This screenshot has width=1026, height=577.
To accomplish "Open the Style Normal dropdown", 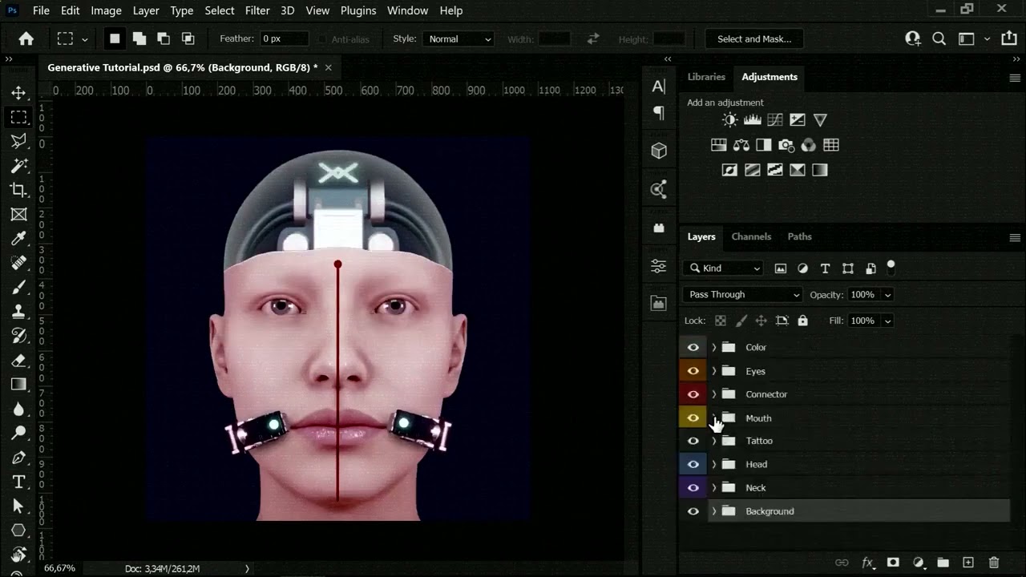I will tap(458, 38).
